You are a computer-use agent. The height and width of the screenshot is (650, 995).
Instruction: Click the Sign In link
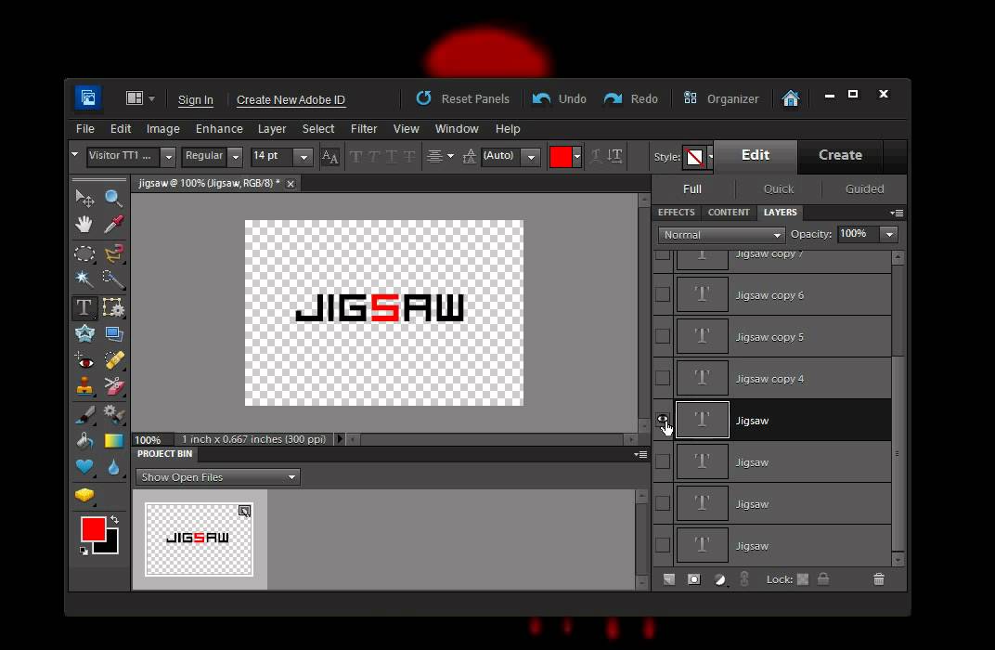coord(196,99)
